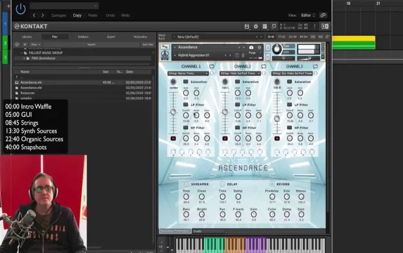Click the Kontakt logo
The height and width of the screenshot is (253, 403).
point(31,26)
